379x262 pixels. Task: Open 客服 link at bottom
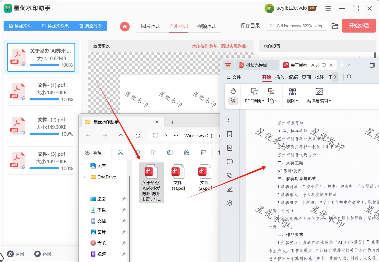[x=43, y=254]
